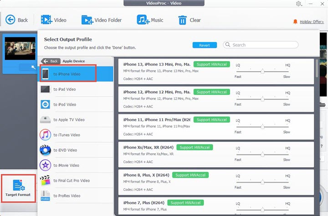Add music via Music icon
This screenshot has height=216, width=328.
[x=143, y=20]
